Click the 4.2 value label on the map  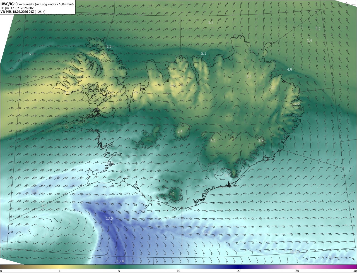[172, 194]
